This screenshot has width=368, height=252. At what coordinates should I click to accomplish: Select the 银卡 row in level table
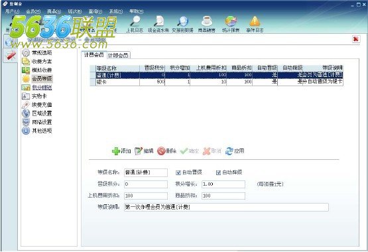click(x=216, y=82)
